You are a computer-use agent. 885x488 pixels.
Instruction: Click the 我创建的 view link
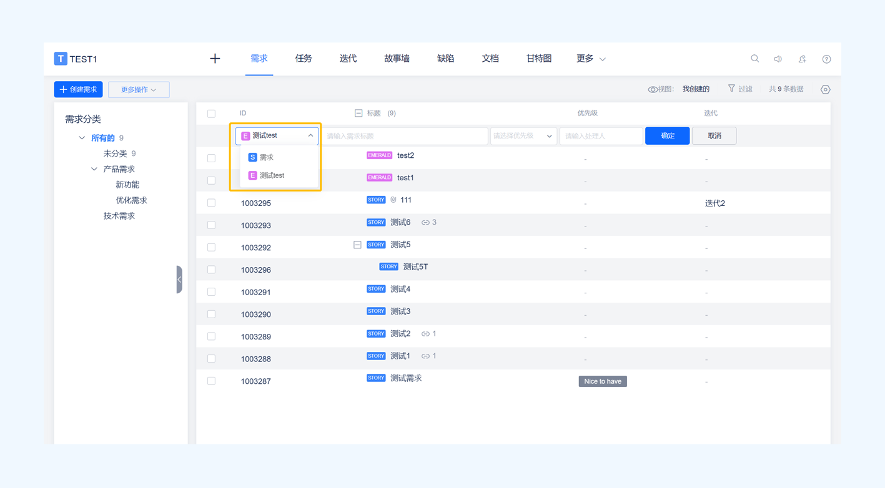696,89
